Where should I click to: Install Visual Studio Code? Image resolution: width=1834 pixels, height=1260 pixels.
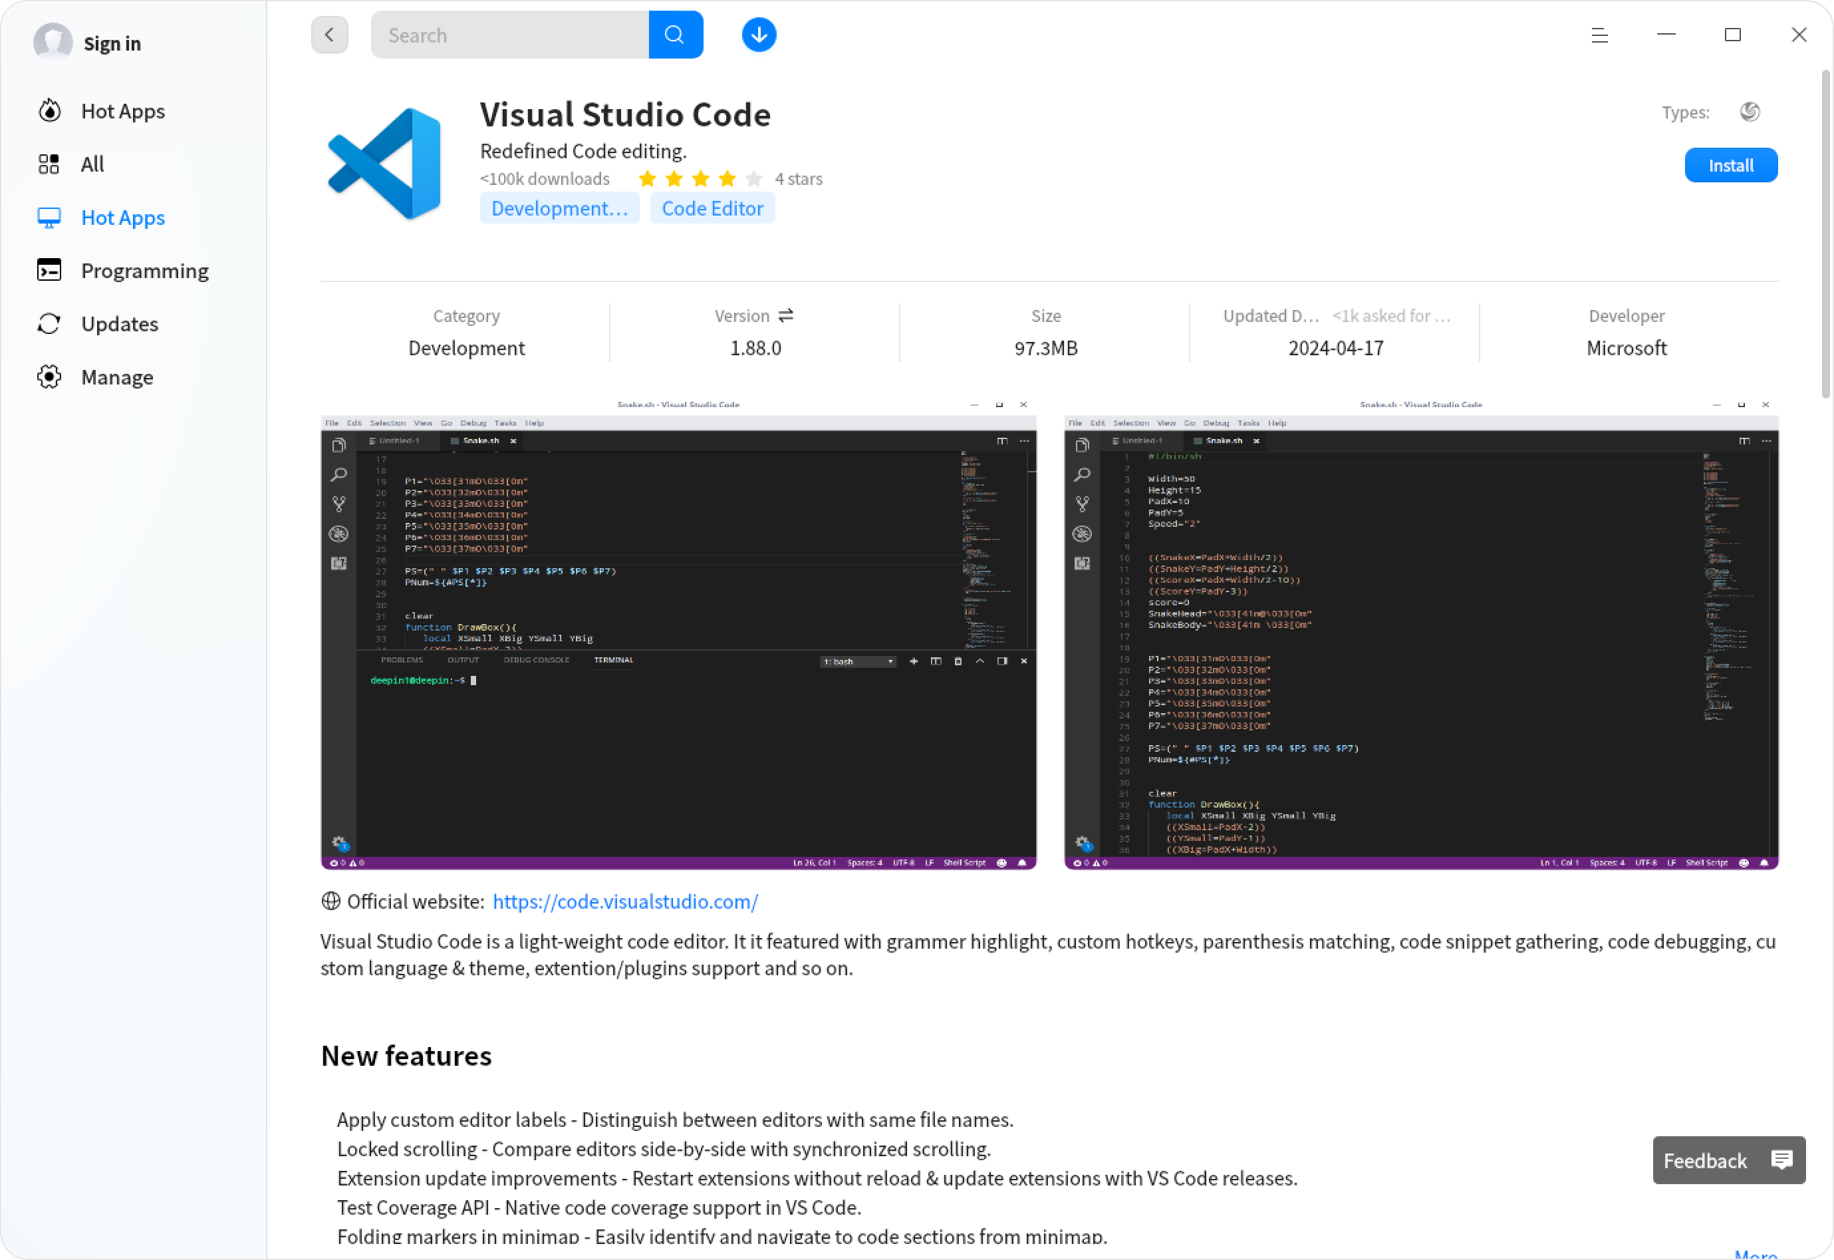[x=1731, y=165]
